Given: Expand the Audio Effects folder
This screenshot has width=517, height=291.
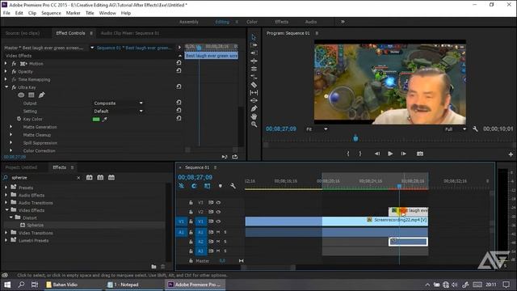Looking at the screenshot, I should (6, 195).
